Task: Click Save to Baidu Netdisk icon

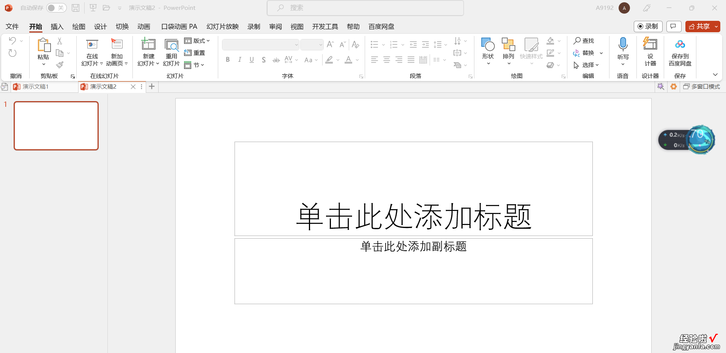Action: click(680, 44)
